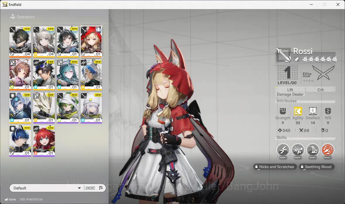Open the wave-slash third skill icon
The height and width of the screenshot is (204, 345).
coord(313,150)
